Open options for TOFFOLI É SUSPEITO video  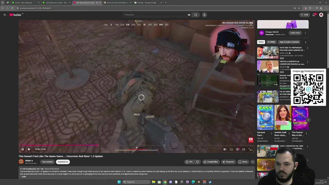tap(307, 62)
